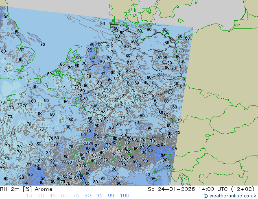Select legend value 75 in the colour scale

(76, 196)
